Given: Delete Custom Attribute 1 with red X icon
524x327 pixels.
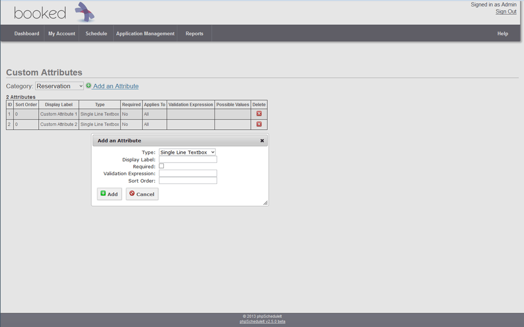Looking at the screenshot, I should (259, 114).
